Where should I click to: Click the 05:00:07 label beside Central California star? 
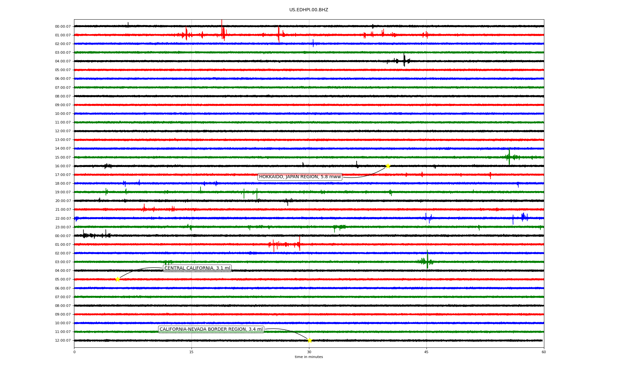(63, 280)
